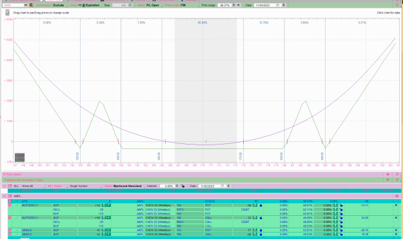This screenshot has height=239, width=403.
Task: Click the 175.00 price slice marker on chart
Action: point(241,155)
